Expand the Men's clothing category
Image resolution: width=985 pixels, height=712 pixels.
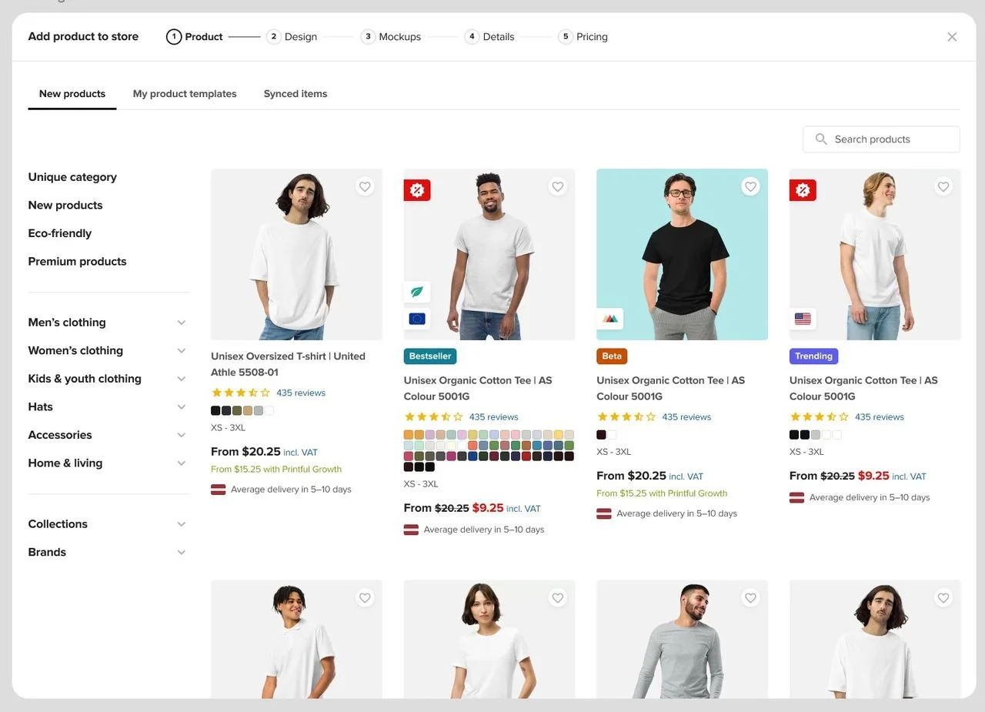[x=182, y=323]
